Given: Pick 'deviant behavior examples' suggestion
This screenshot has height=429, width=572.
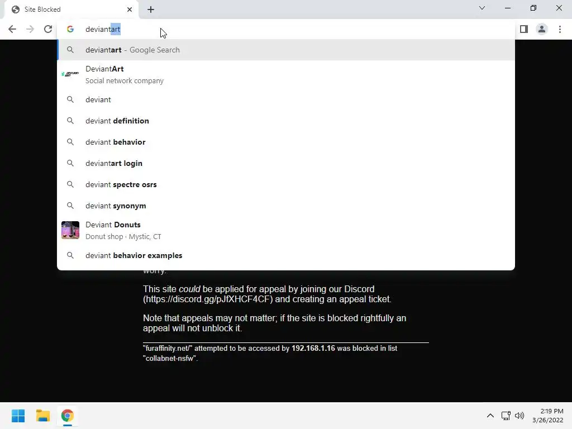Looking at the screenshot, I should click(x=286, y=255).
